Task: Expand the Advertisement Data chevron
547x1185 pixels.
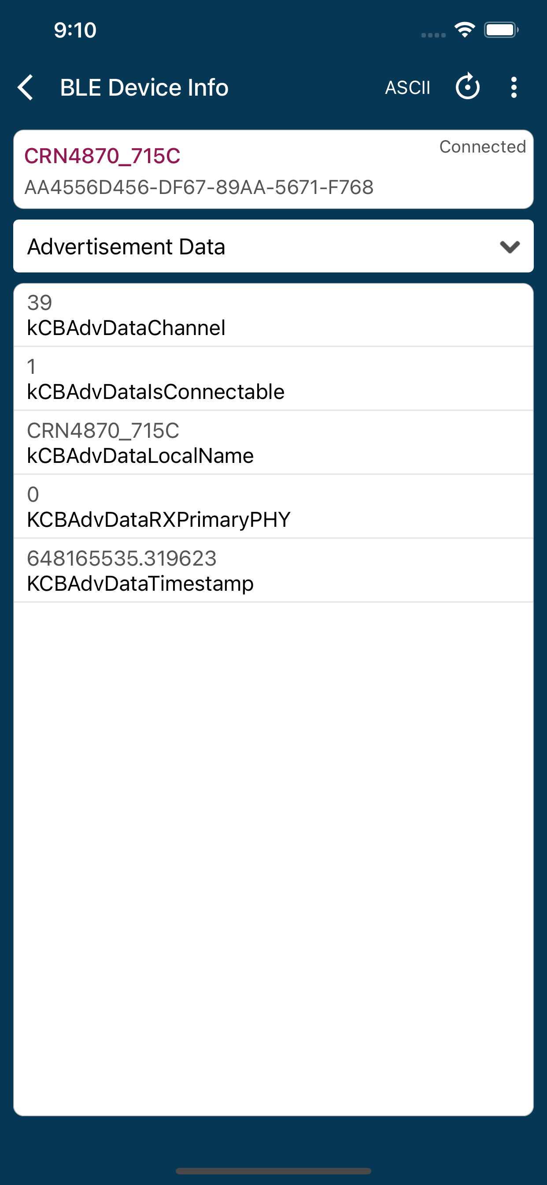Action: 509,247
